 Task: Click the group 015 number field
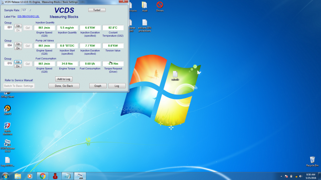[x=9, y=64]
